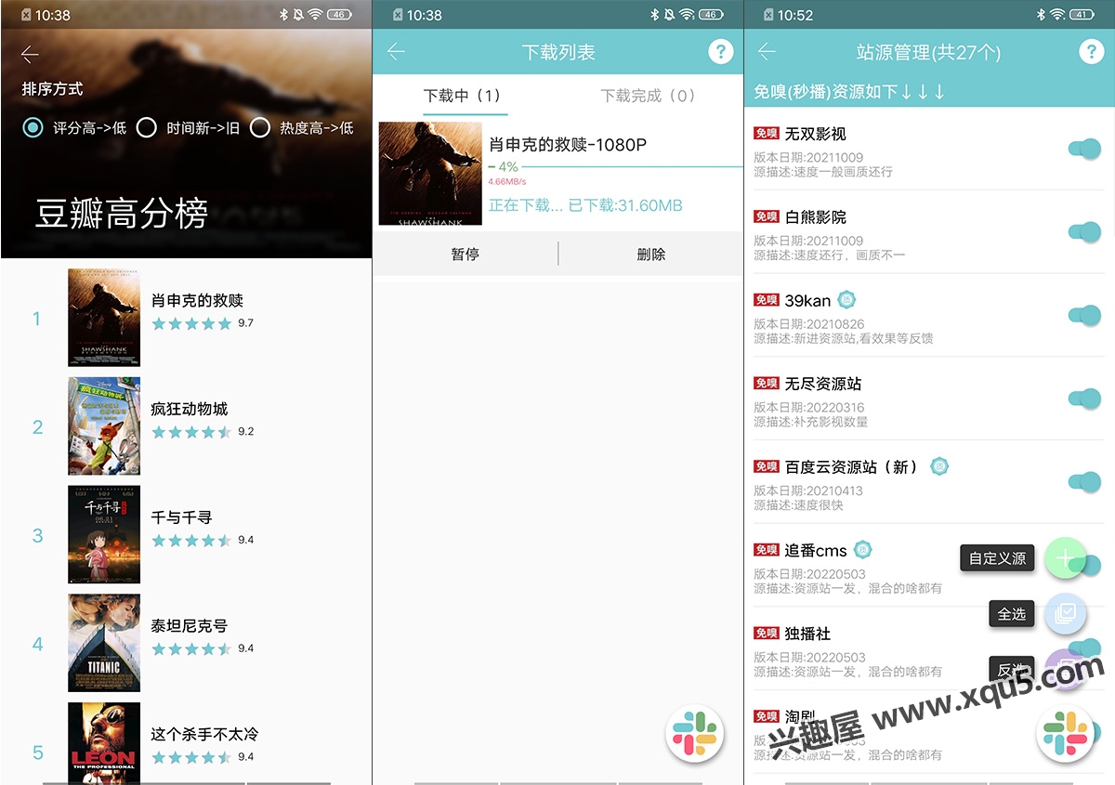Tap the 免嗅 tag beside 白熊影院
This screenshot has height=785, width=1115.
[x=767, y=216]
